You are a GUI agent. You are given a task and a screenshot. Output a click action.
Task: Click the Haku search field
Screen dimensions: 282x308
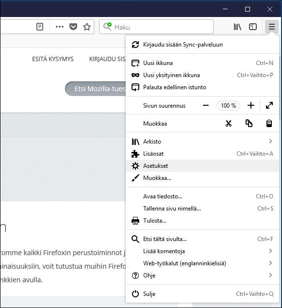point(156,27)
